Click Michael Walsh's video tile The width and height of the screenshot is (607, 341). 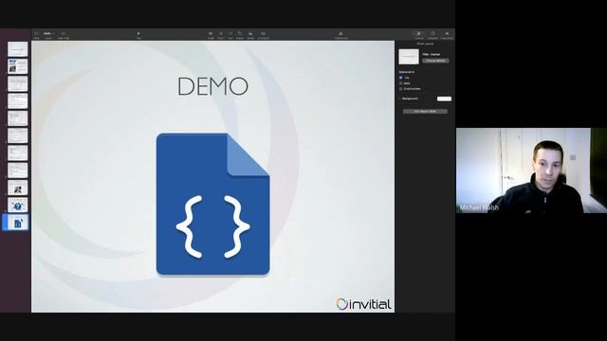(x=531, y=170)
